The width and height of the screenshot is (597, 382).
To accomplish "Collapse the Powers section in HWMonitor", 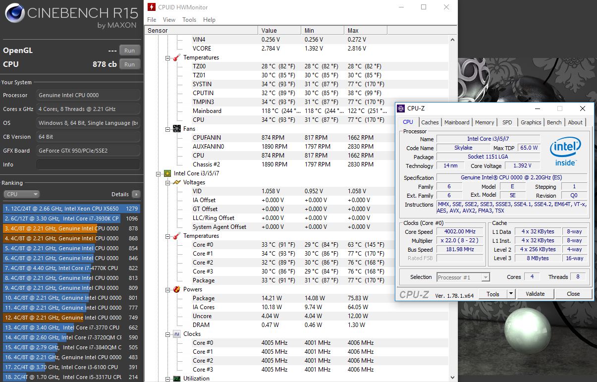I will 168,289.
